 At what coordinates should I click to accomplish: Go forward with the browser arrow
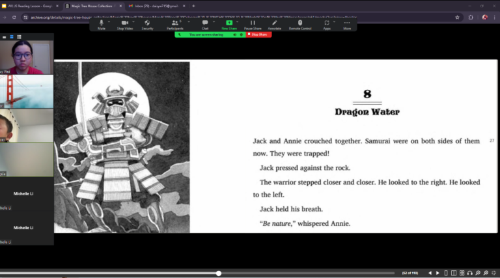pos(5,18)
